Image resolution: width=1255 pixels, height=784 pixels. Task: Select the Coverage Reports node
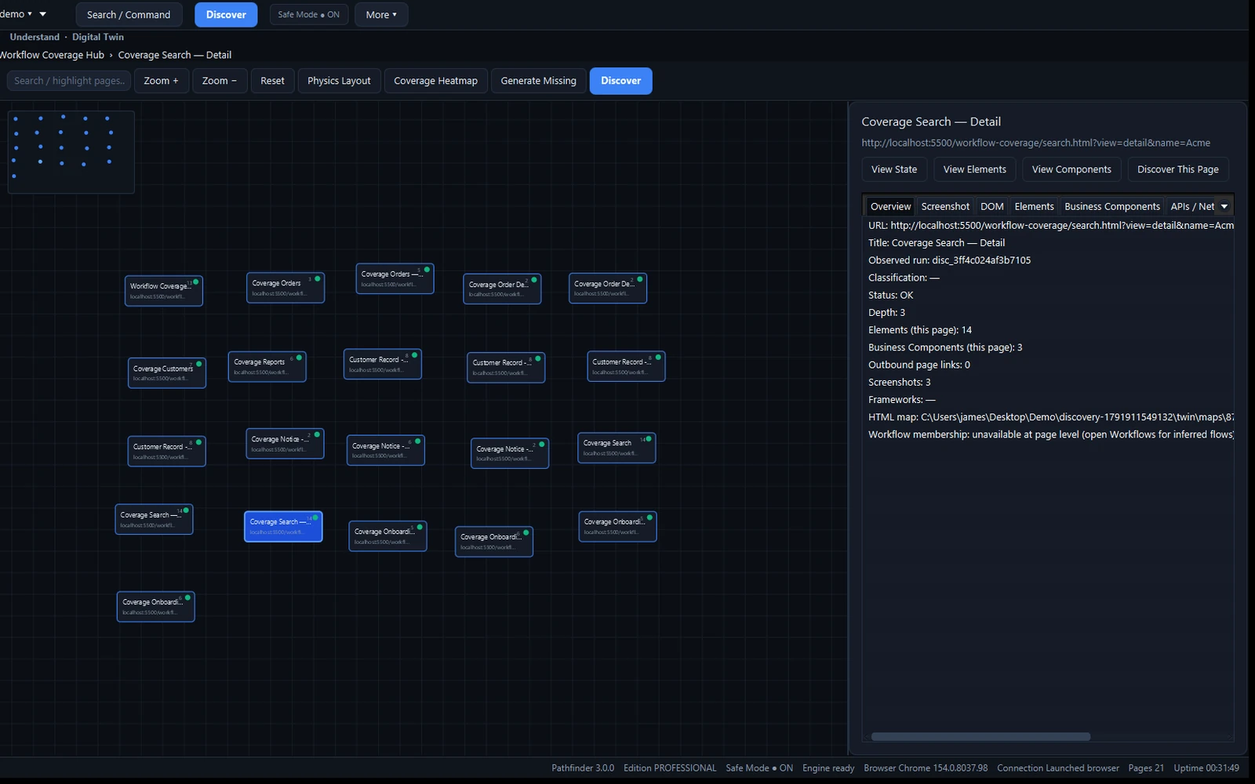267,366
